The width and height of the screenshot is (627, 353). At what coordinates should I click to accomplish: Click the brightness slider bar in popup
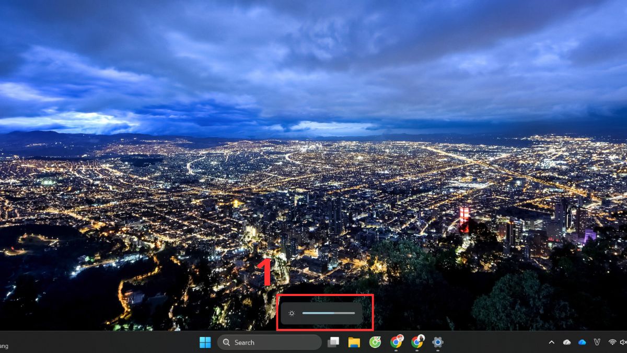[329, 313]
